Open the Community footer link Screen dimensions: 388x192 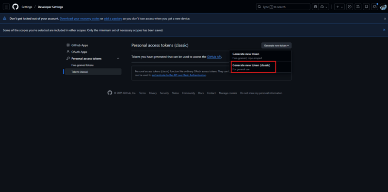click(189, 93)
